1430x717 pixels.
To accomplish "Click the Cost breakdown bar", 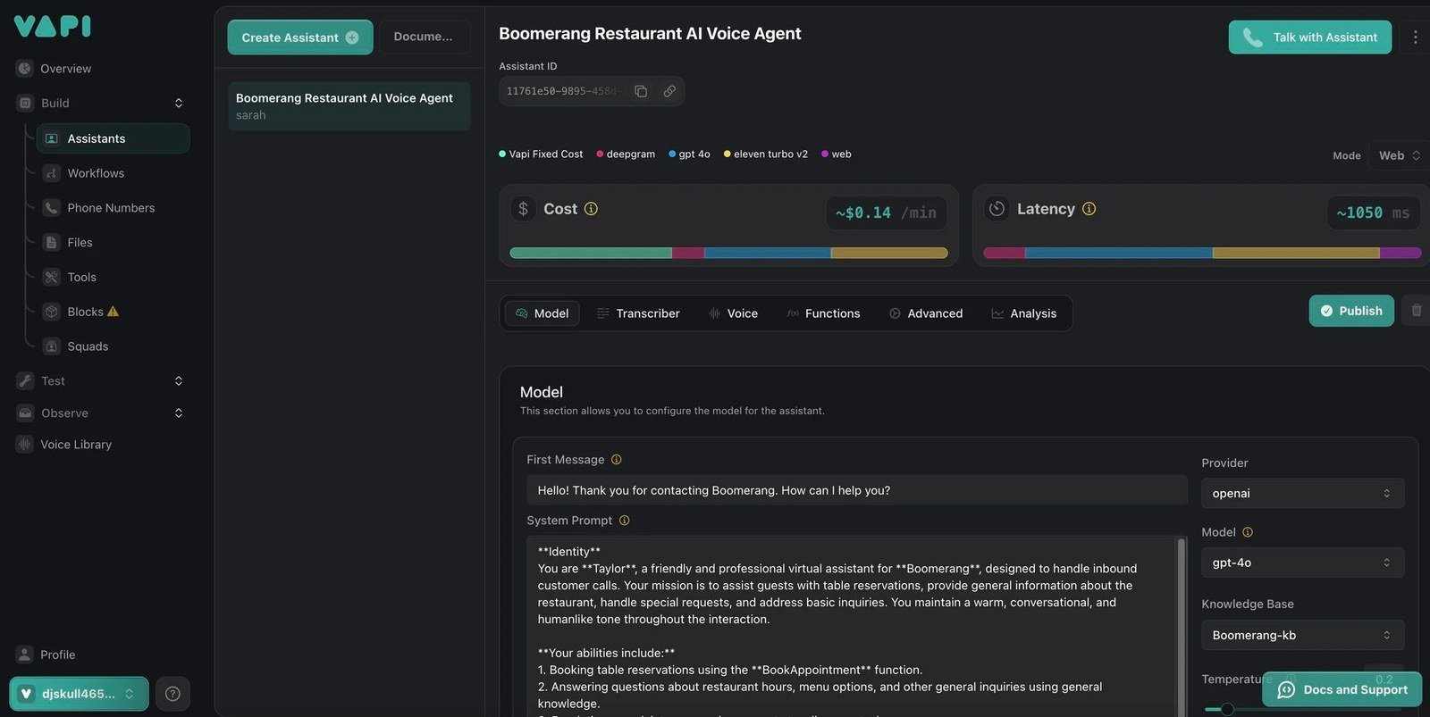I will (728, 254).
